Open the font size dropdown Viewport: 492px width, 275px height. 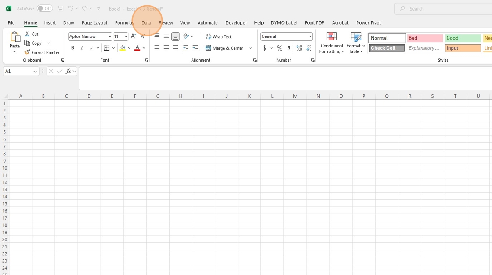126,37
